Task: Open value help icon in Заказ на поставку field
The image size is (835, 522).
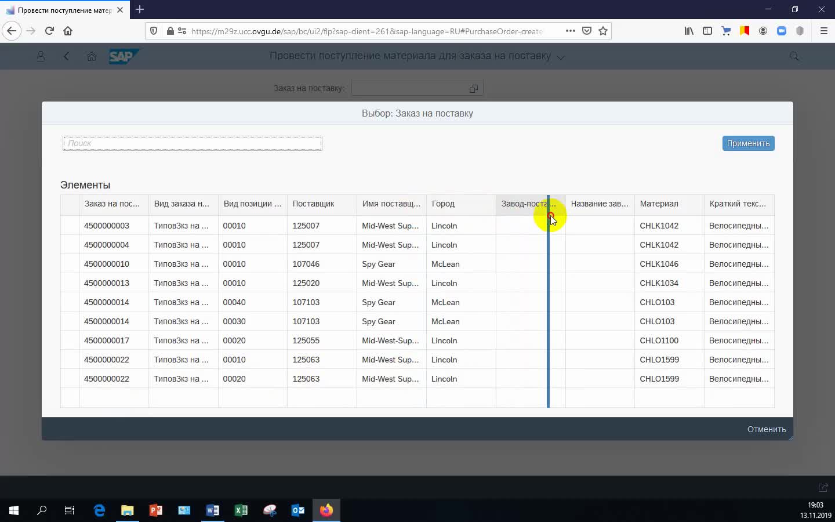Action: [x=474, y=88]
